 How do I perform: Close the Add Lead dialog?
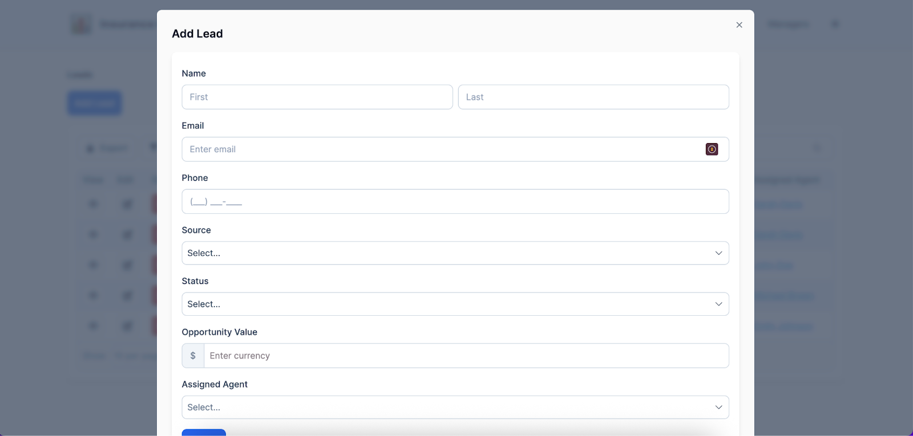click(x=739, y=25)
